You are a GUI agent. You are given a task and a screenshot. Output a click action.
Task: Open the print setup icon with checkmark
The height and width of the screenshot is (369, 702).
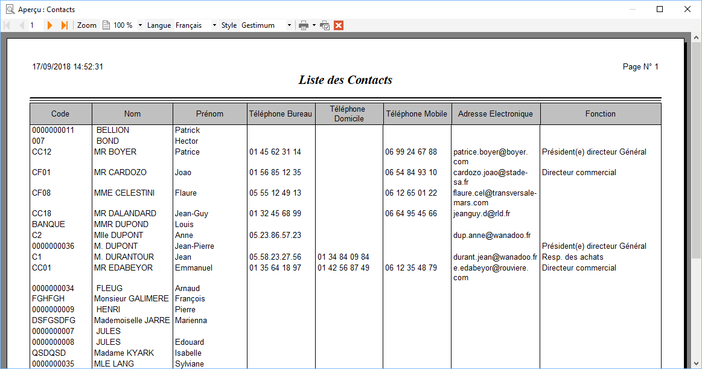pos(325,25)
